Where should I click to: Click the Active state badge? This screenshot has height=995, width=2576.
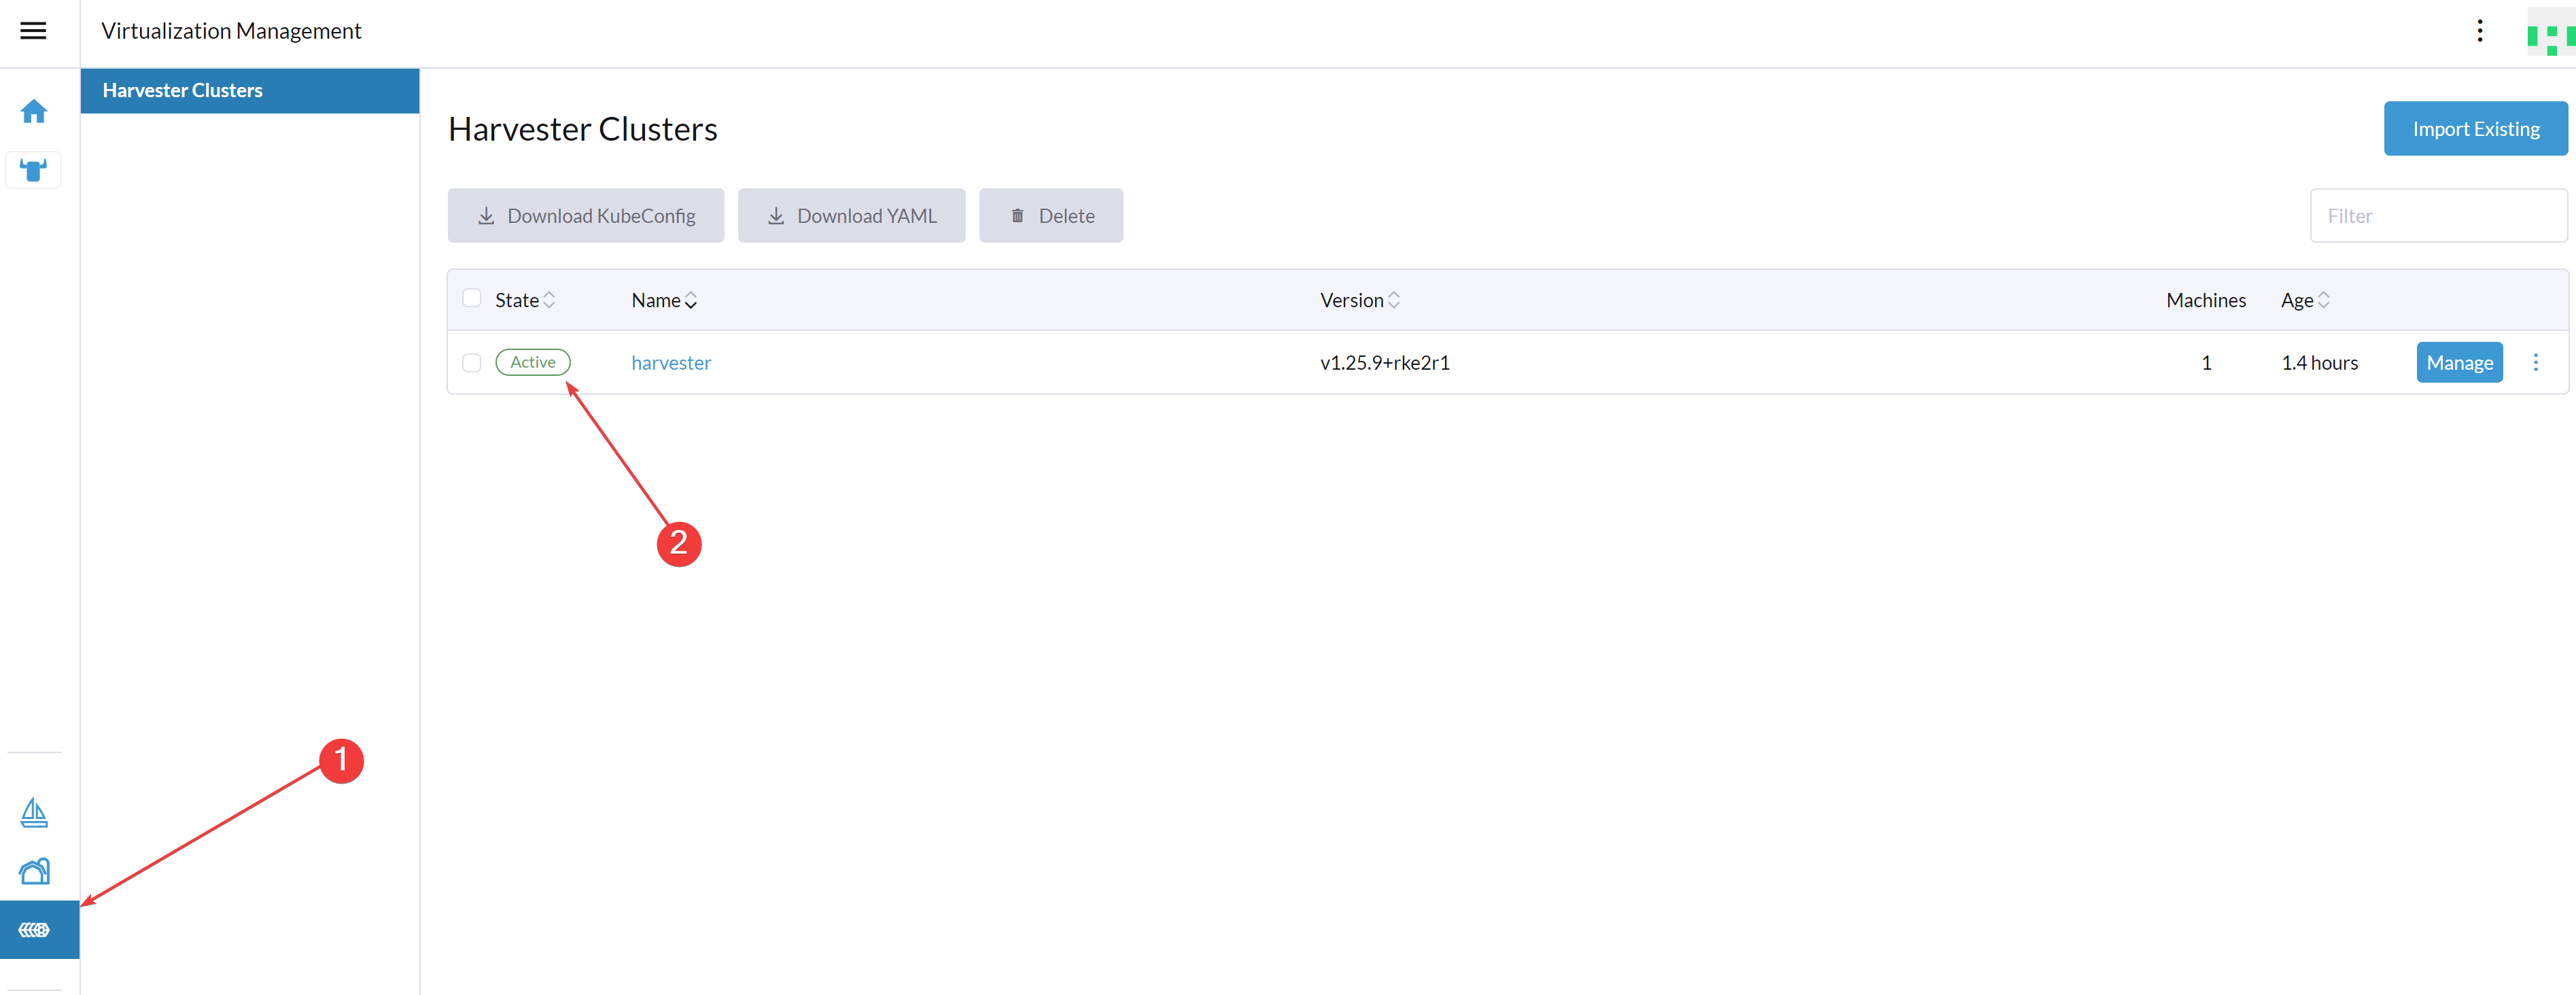(x=533, y=362)
